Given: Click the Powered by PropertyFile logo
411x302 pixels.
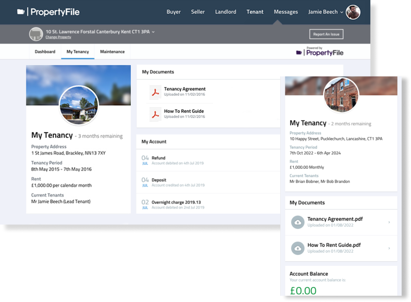Looking at the screenshot, I should coord(320,52).
